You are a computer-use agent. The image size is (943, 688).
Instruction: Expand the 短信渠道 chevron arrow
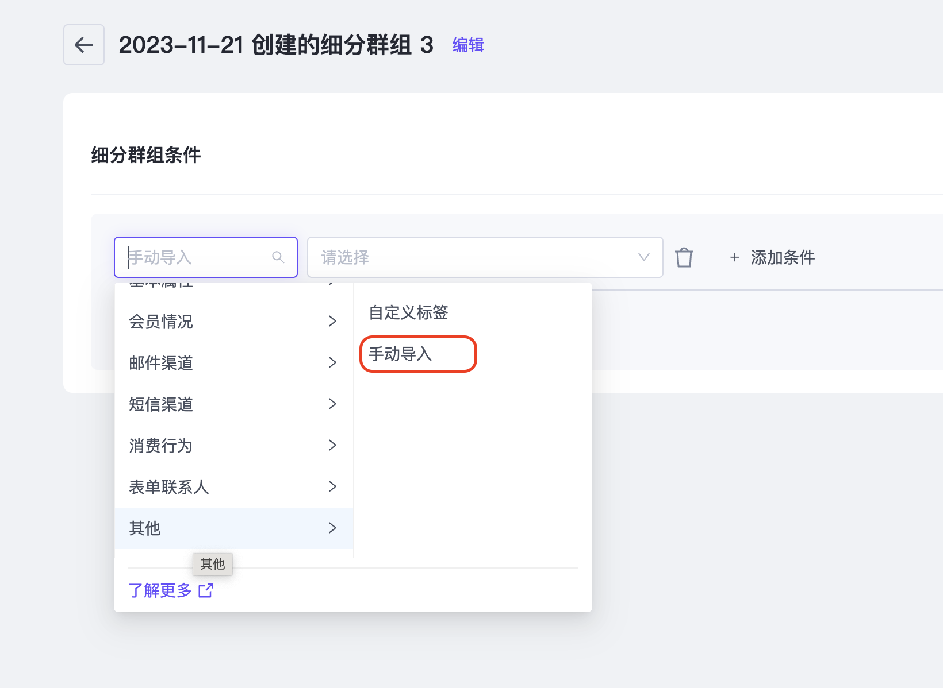pyautogui.click(x=332, y=404)
